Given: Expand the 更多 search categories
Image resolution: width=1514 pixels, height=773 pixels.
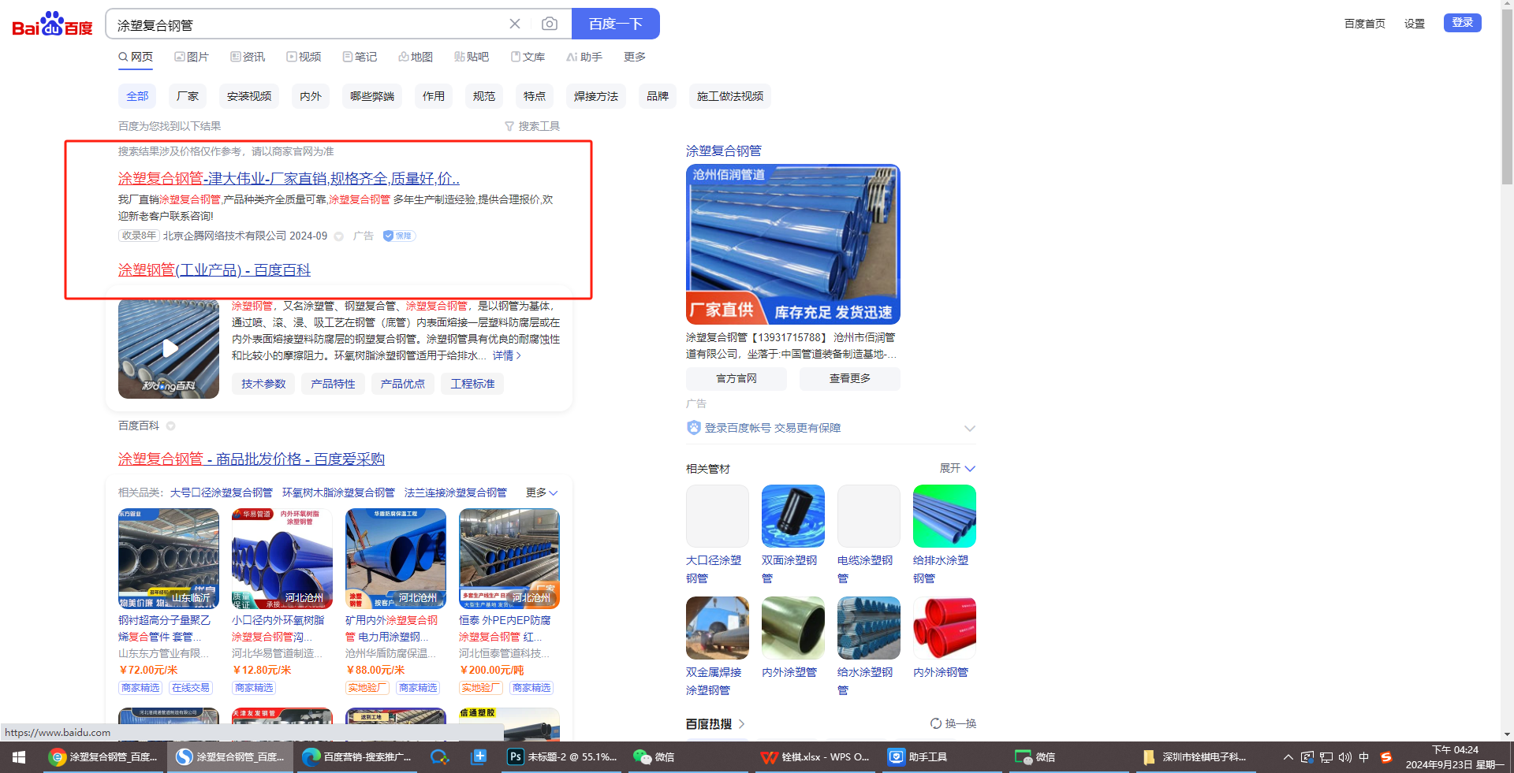Looking at the screenshot, I should point(635,57).
